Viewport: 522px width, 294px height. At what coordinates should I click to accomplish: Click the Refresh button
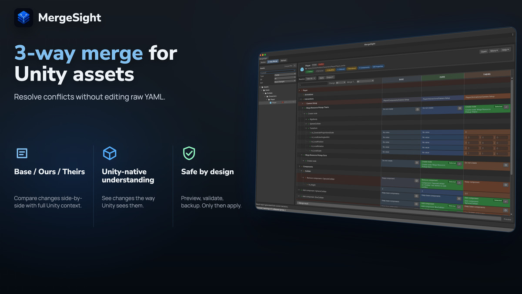[284, 61]
